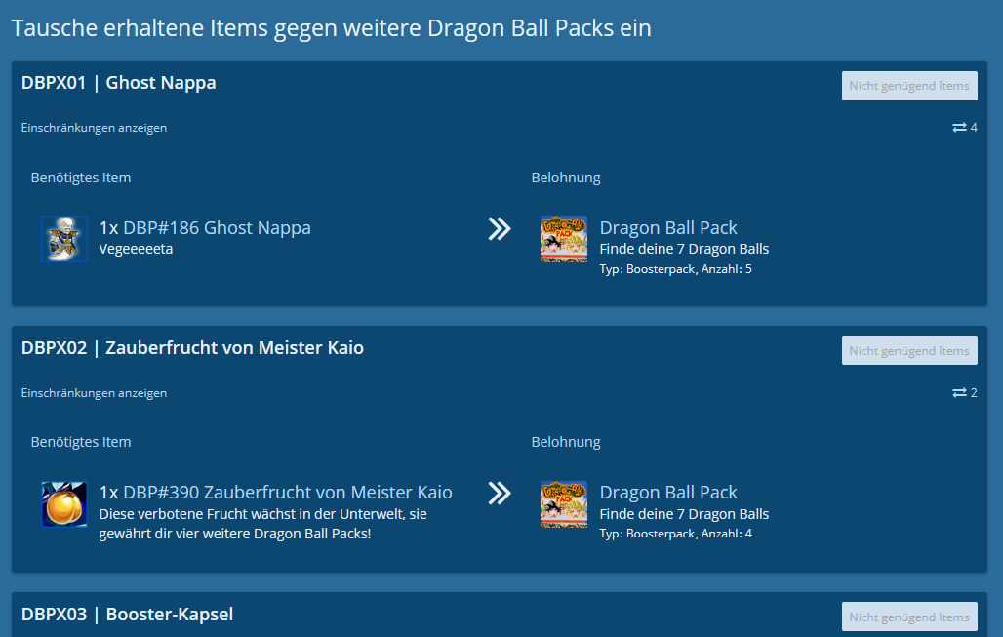Screen dimensions: 1003x637
Task: Click the exchange arrows icon showing 4
Action: [959, 128]
